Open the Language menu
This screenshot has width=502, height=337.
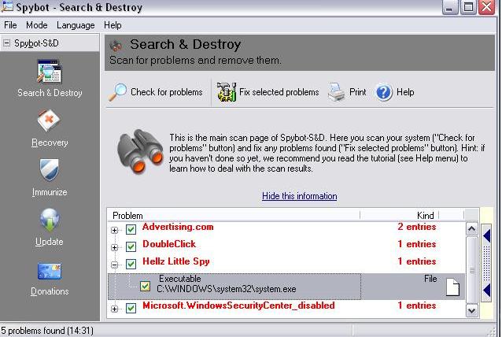76,25
